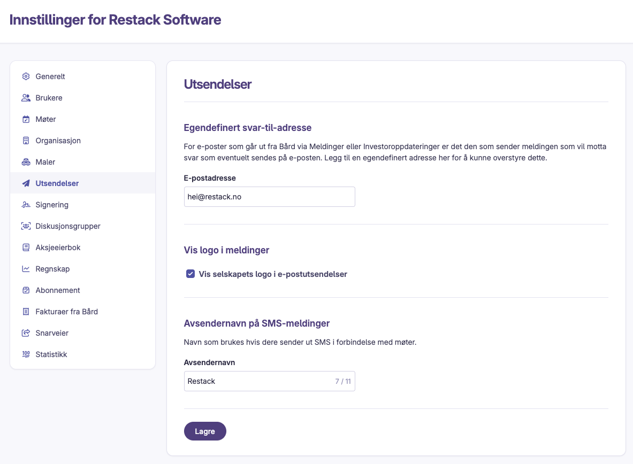The width and height of the screenshot is (633, 464).
Task: Open Abonnement page
Action: [83, 290]
